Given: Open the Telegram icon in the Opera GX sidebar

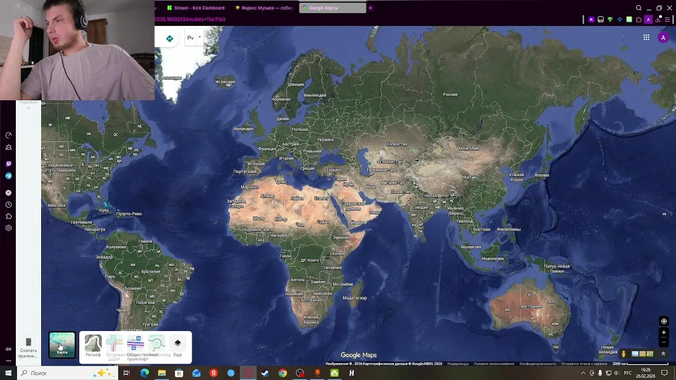Looking at the screenshot, I should click(x=8, y=176).
